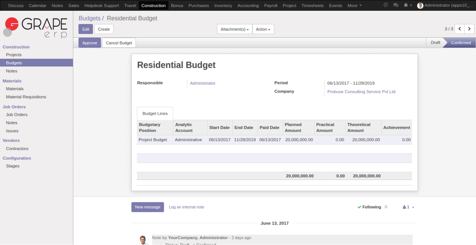Select the Project Budget line row
This screenshot has height=245, width=476.
click(153, 140)
